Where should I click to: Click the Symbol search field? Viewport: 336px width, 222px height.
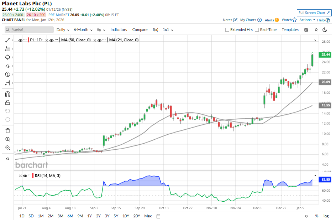tap(29, 30)
